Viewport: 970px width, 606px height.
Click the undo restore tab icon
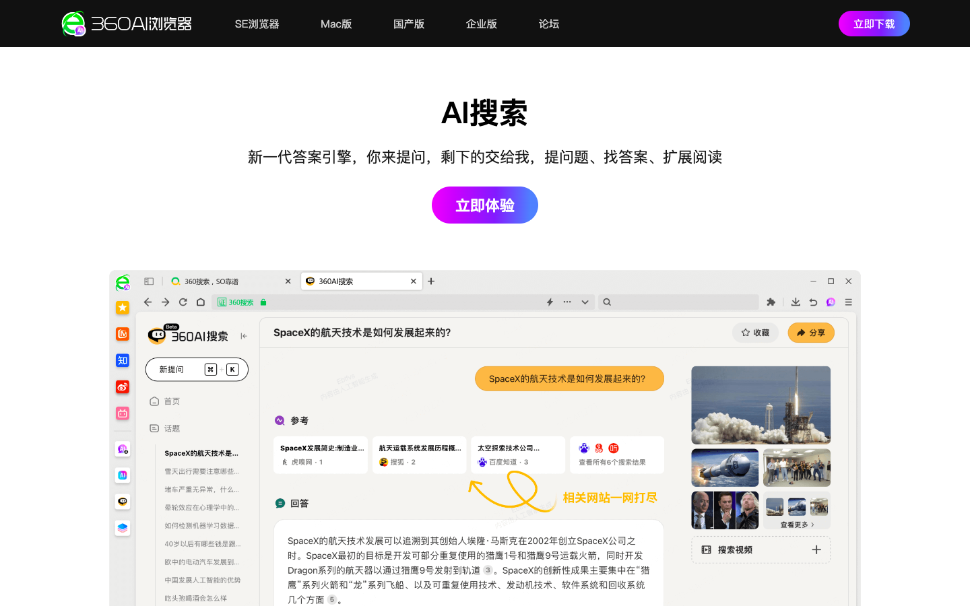point(813,302)
